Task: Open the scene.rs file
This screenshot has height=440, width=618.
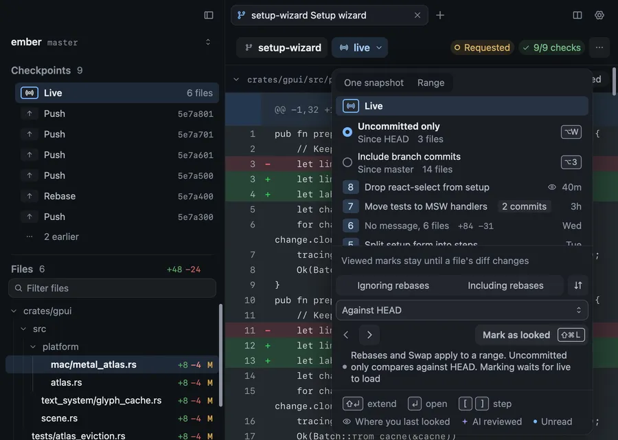Action: (112, 418)
